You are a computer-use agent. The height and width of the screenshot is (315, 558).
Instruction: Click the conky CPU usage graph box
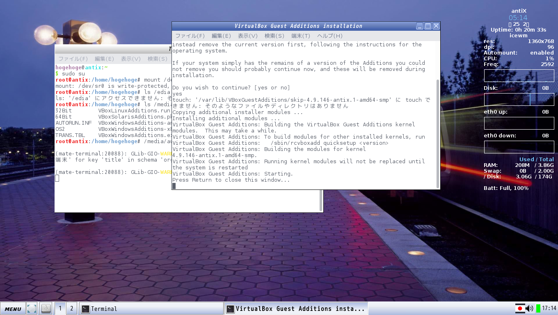click(x=519, y=76)
